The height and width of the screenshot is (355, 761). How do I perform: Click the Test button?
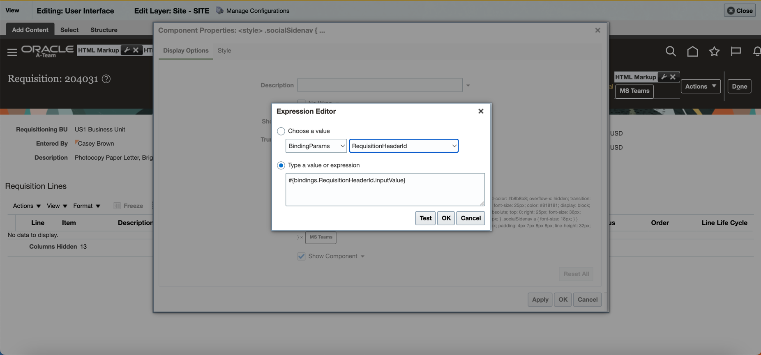tap(425, 218)
